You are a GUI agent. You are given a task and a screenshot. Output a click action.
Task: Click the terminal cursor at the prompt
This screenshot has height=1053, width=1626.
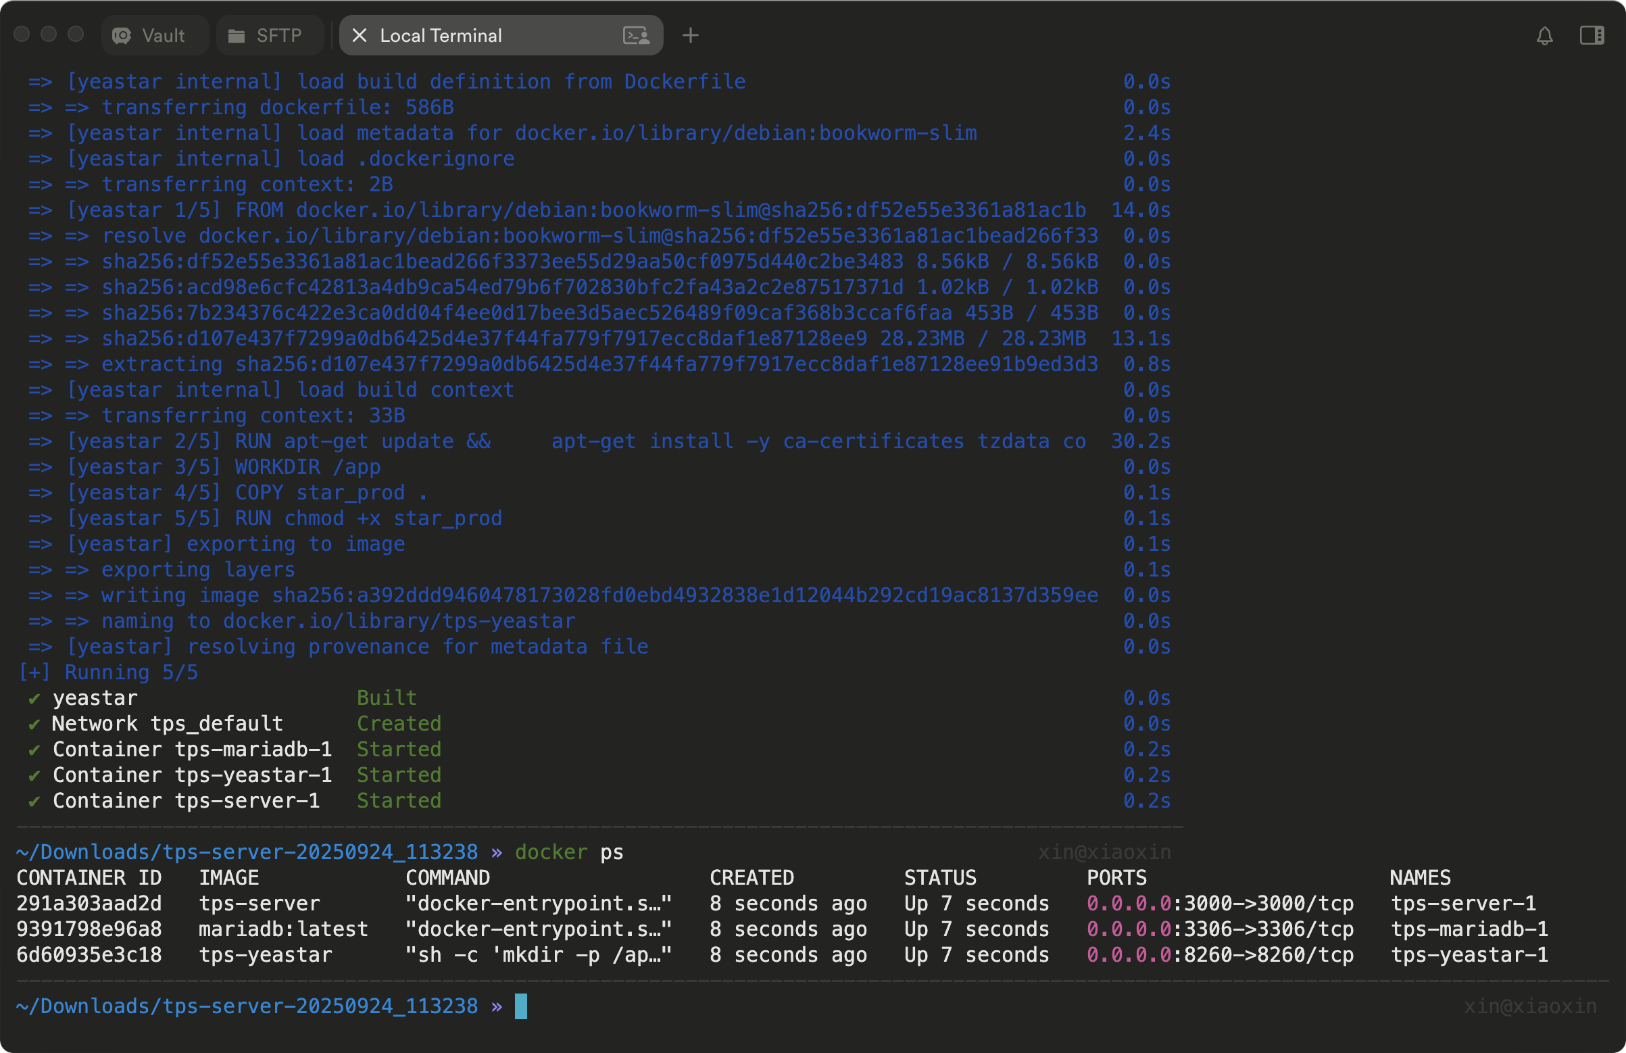pos(520,1006)
